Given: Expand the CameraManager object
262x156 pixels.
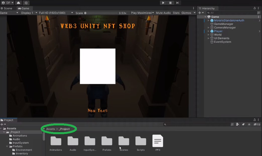Looking at the screenshot, I should click(x=208, y=28).
